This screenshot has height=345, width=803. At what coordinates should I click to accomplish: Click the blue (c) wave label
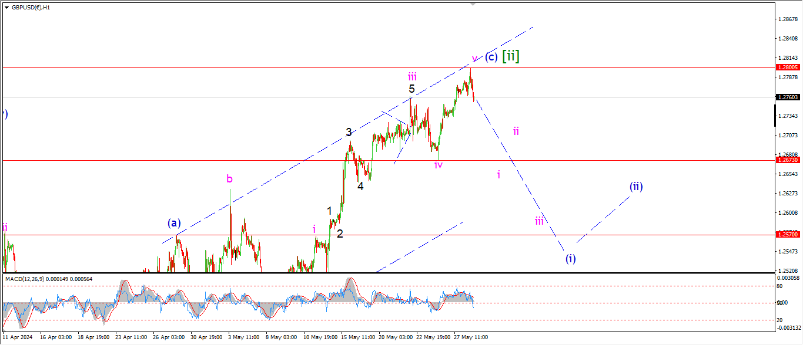pos(491,57)
